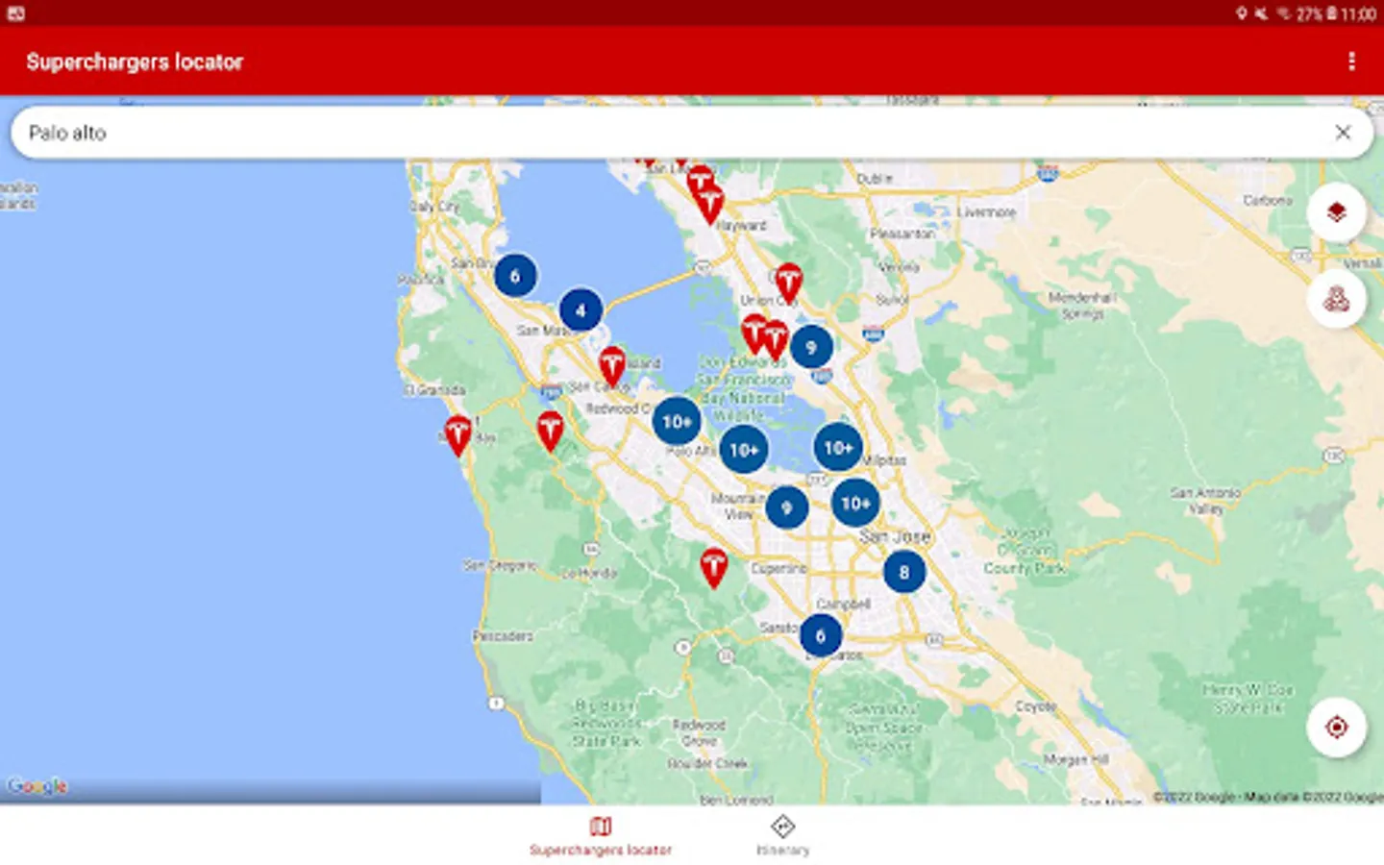Open cluster 8 below San Jose label
Screen dimensions: 1384x865
click(x=903, y=573)
